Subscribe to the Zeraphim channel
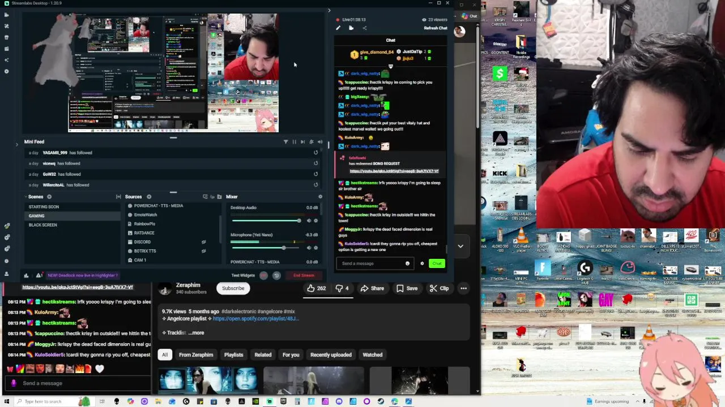725x407 pixels. coord(233,288)
